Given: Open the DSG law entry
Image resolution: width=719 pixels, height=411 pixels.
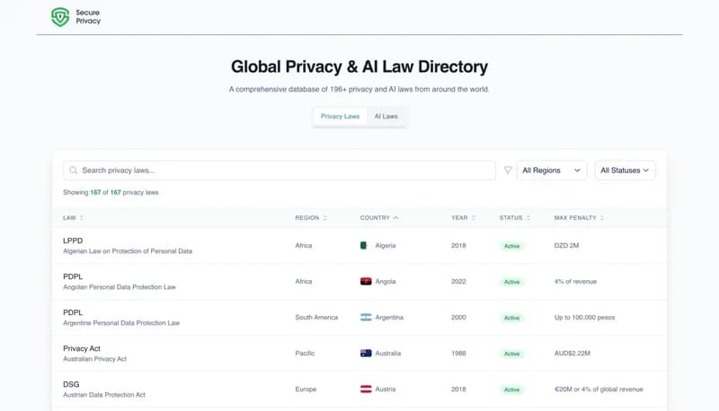Looking at the screenshot, I should (71, 384).
